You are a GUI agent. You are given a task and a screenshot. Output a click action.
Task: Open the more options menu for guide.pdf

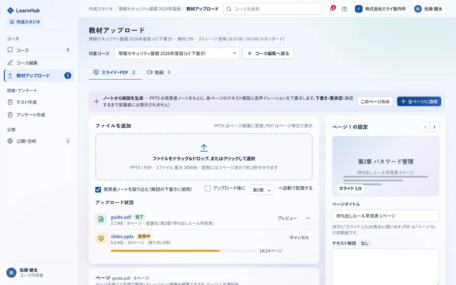click(x=308, y=218)
